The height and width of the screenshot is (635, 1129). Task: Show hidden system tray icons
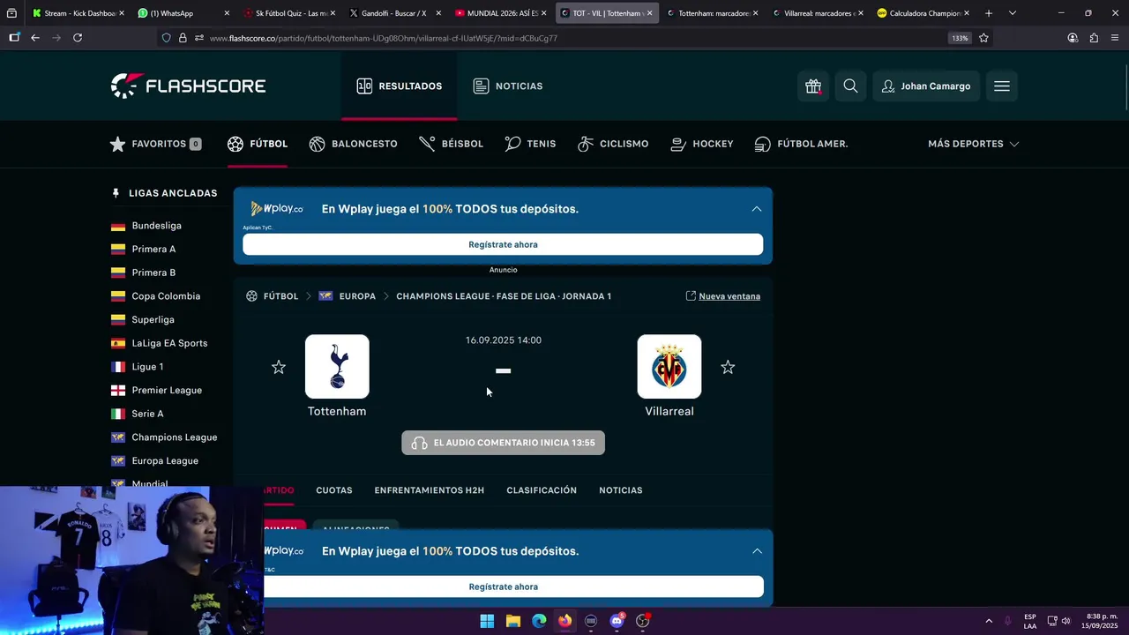coord(989,621)
